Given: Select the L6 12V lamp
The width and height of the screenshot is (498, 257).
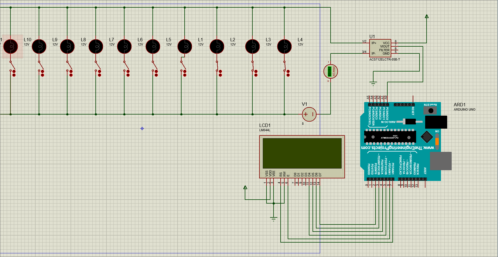Looking at the screenshot, I should click(x=124, y=46).
